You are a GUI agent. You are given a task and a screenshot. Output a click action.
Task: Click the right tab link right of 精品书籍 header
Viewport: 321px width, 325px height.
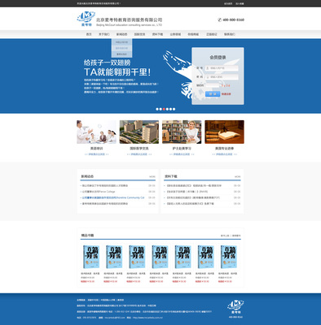(236, 236)
